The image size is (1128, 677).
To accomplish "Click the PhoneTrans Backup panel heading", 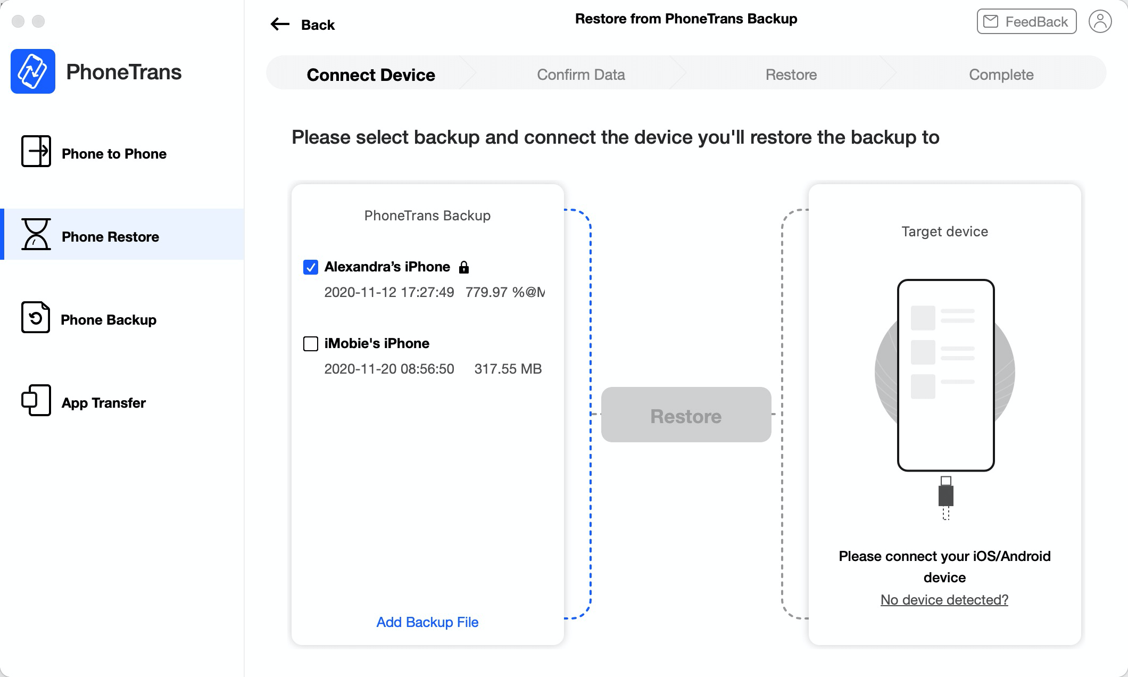I will [427, 216].
